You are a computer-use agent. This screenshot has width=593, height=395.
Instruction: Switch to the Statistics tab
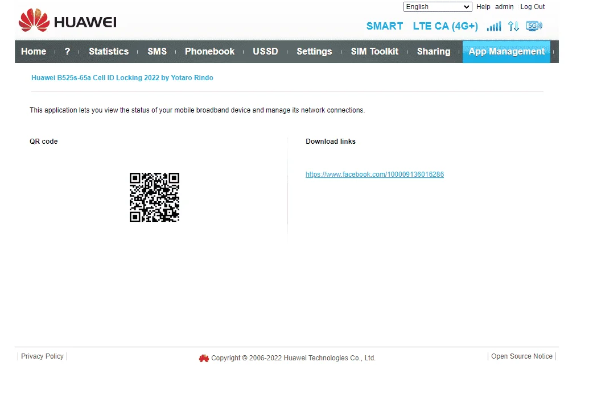click(x=109, y=51)
